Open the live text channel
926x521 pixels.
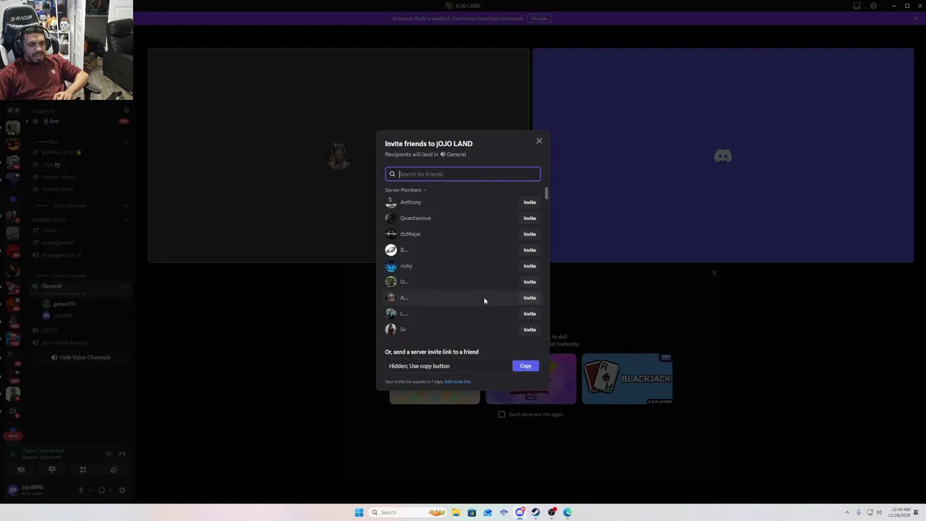[80, 122]
